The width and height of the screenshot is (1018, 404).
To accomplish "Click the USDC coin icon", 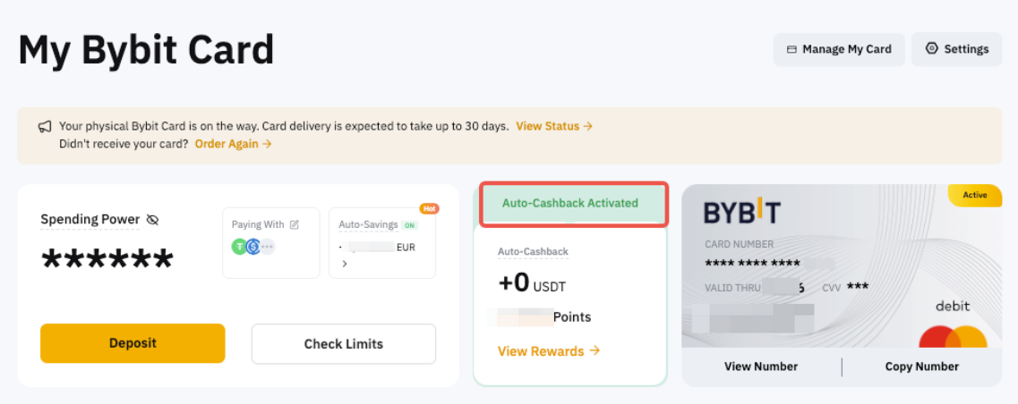I will [x=252, y=247].
